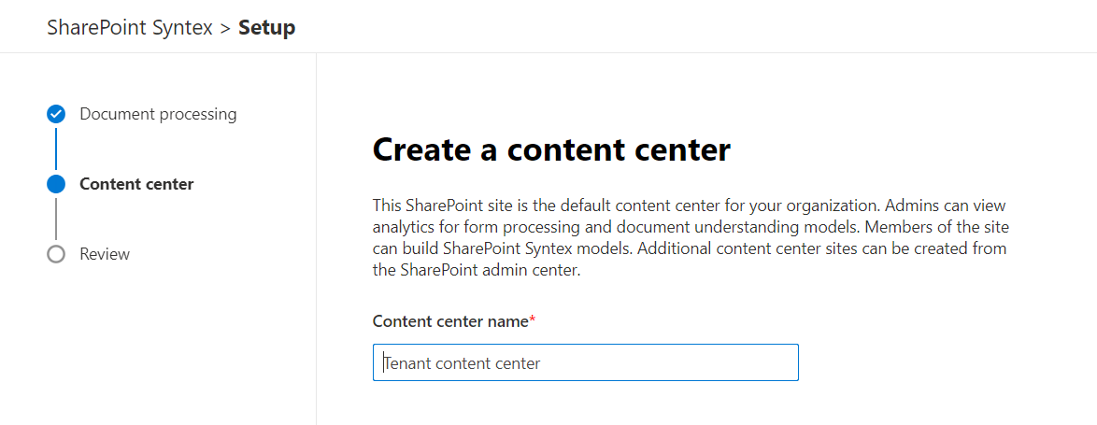The width and height of the screenshot is (1097, 425).
Task: Jump to the Review step label
Action: [105, 254]
